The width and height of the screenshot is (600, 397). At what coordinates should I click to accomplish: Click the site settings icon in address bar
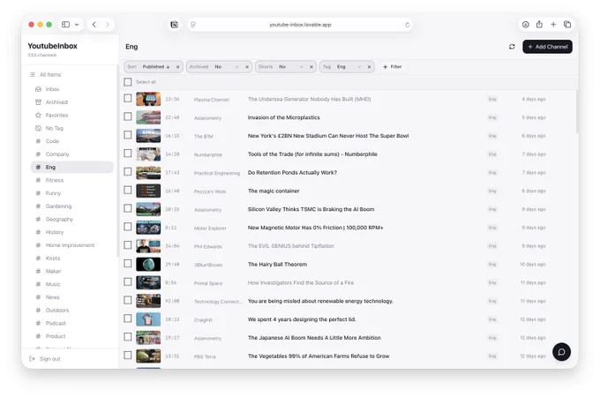click(193, 25)
